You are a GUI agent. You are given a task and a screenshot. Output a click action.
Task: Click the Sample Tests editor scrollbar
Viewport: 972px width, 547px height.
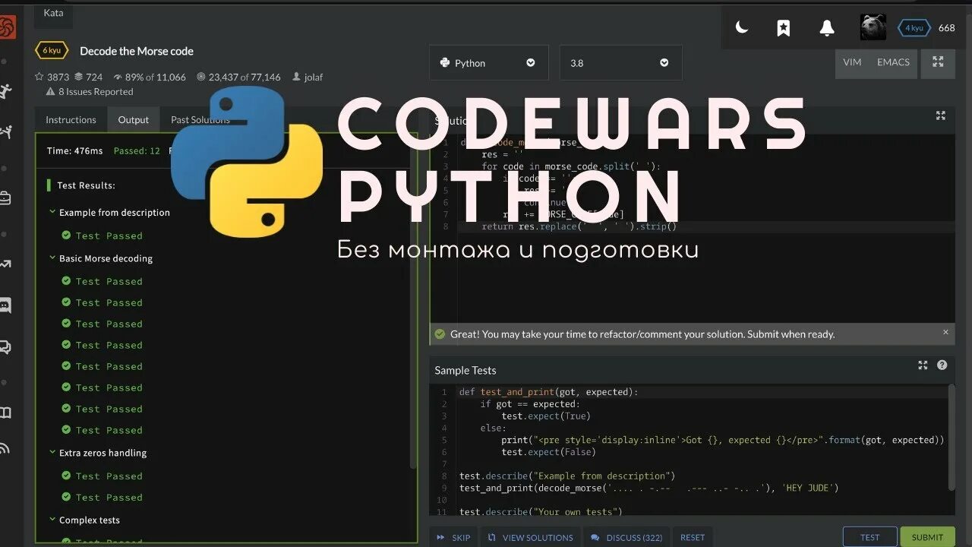coord(951,437)
